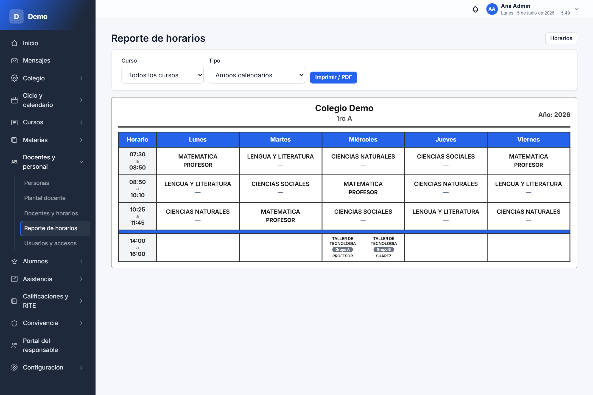Image resolution: width=593 pixels, height=395 pixels.
Task: Click the Lunes column header
Action: click(198, 140)
